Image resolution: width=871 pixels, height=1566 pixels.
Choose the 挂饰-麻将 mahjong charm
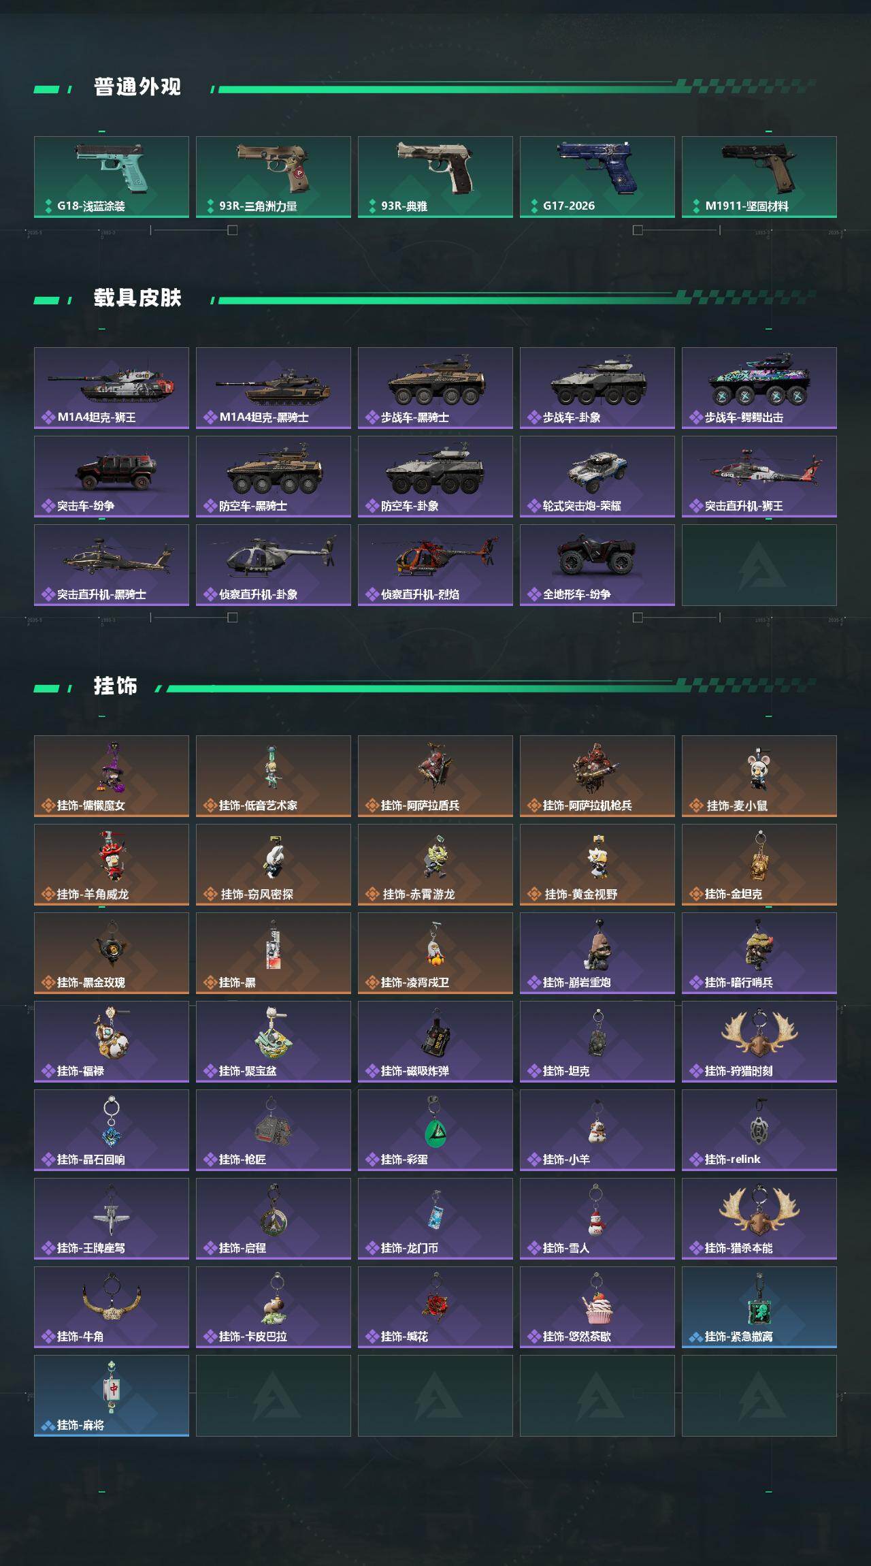click(x=112, y=1396)
